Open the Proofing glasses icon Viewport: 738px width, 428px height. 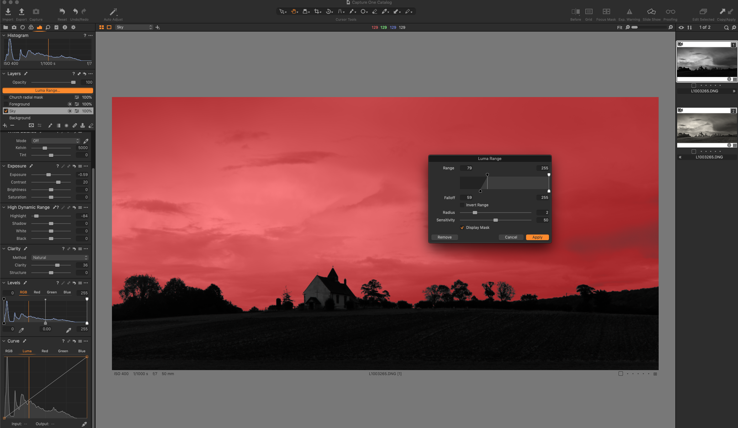pyautogui.click(x=670, y=12)
